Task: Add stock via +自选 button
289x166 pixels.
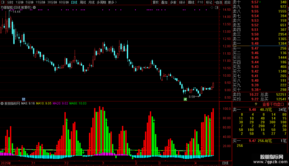Action: (218, 2)
